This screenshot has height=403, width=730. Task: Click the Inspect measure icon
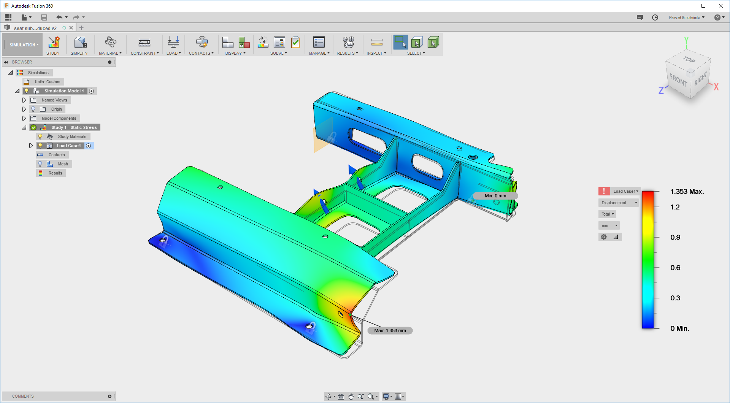(376, 42)
